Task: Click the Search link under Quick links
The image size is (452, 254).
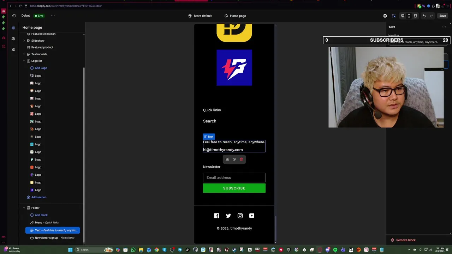Action: point(210,121)
